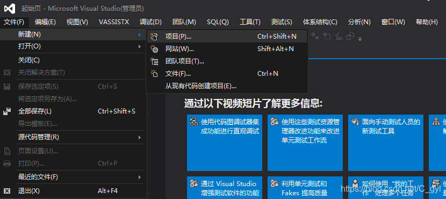Click the page icon beside 页面设置(U)
Screen dimensions: 446x199
point(7,151)
